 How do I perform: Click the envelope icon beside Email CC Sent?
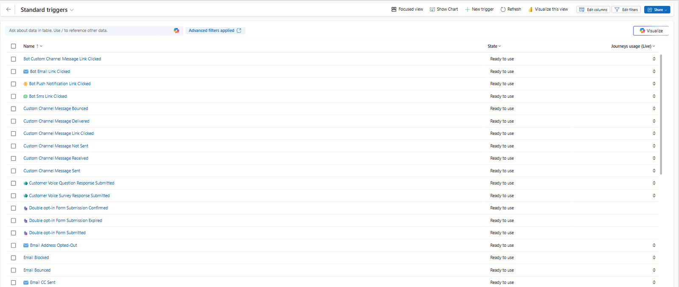26,283
